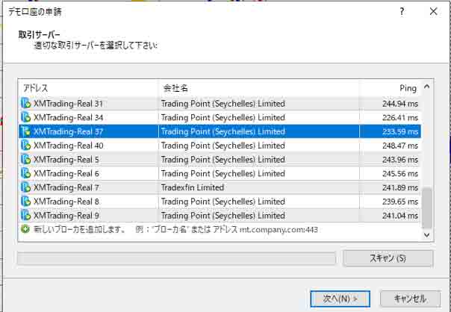Click the server list scroll down arrow
Viewport: 451px width, 312px height.
[427, 235]
